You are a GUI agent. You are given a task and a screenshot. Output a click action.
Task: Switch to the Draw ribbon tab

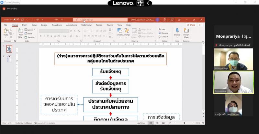pos(34,25)
